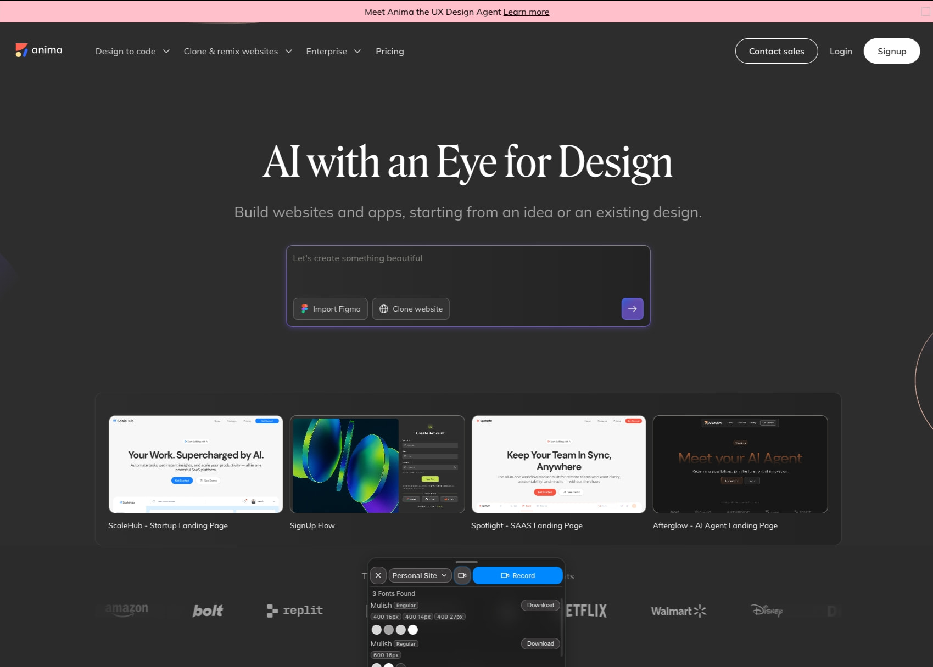Open the Login page

841,51
